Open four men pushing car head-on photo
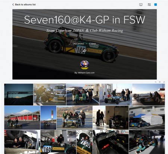This screenshot has width=168, height=154. [75, 118]
